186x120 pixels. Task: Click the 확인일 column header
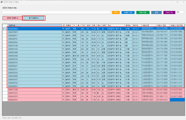[x=137, y=25]
